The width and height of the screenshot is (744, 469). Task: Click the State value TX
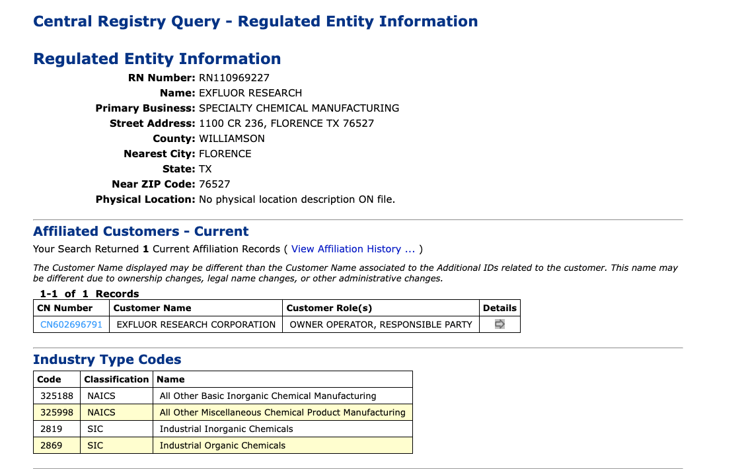point(205,169)
